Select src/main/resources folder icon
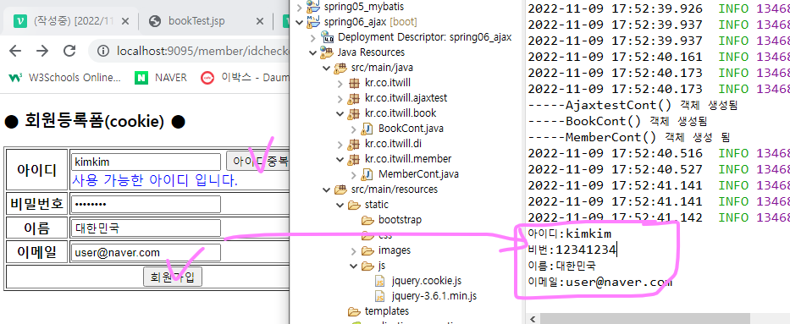790x324 pixels. [341, 189]
